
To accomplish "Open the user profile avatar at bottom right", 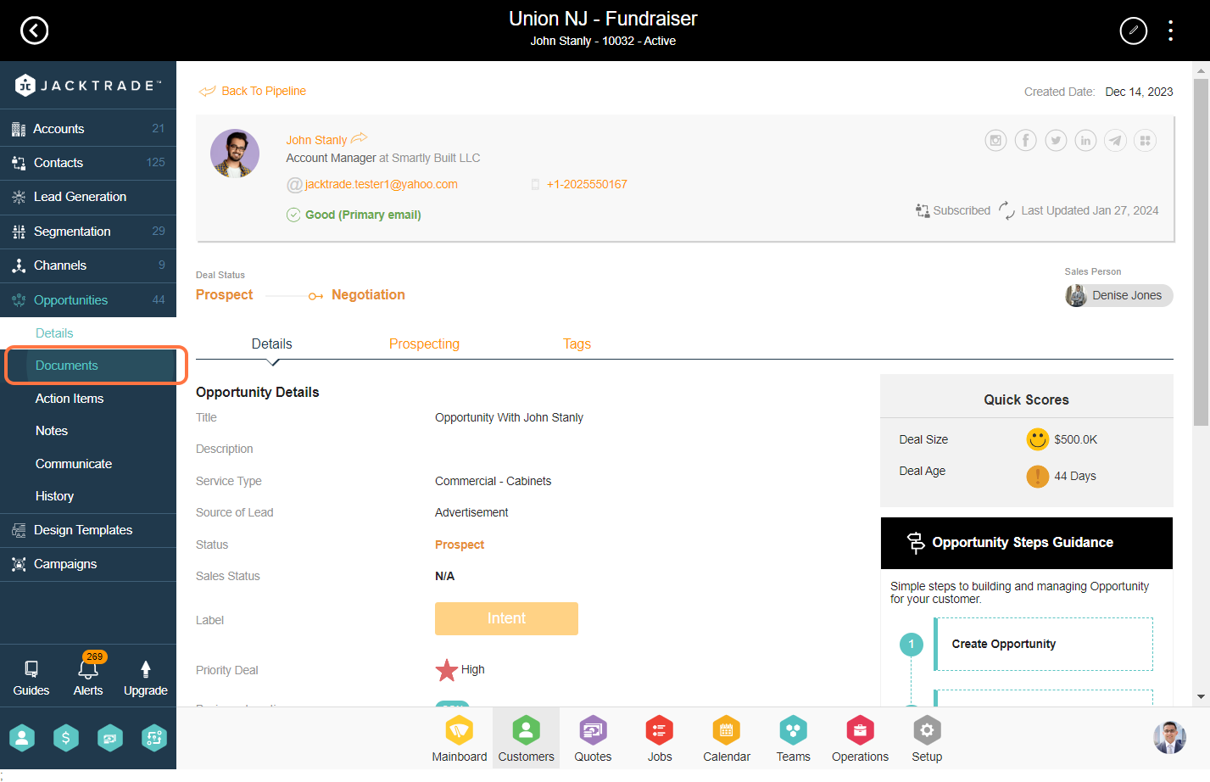I will (1169, 737).
